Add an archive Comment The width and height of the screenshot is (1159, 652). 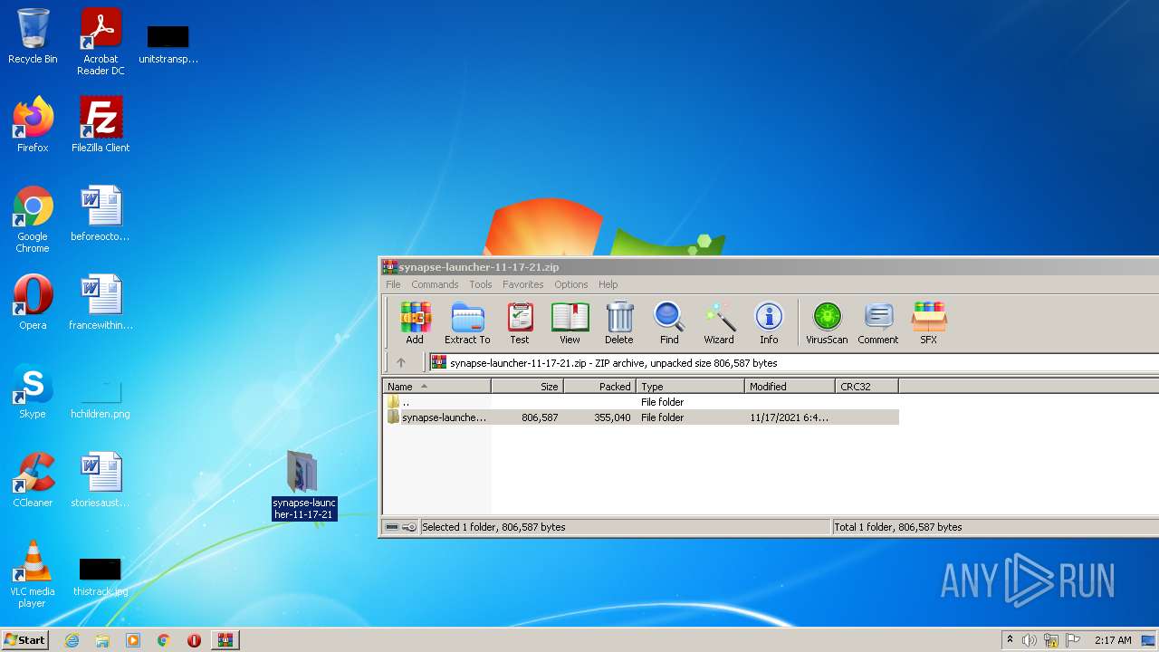coord(878,323)
